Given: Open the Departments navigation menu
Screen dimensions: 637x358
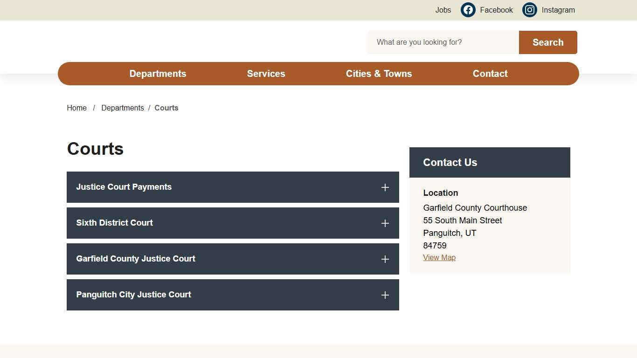Looking at the screenshot, I should 158,74.
